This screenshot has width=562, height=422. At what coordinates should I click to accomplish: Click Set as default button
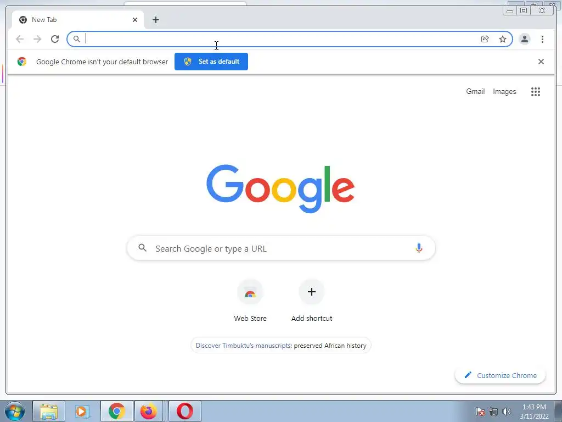(211, 62)
